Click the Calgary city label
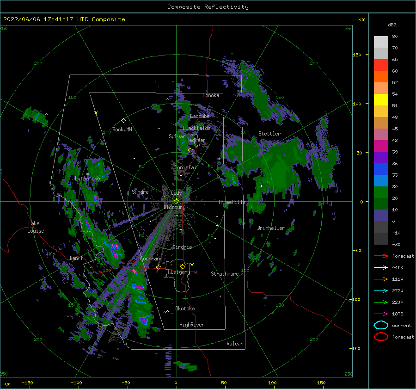This screenshot has height=389, width=416. [x=180, y=272]
